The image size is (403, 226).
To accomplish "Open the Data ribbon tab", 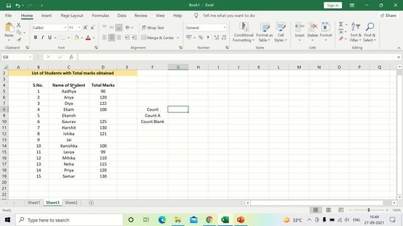I will pyautogui.click(x=122, y=16).
